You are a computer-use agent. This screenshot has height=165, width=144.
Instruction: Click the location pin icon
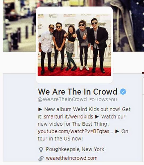coord(41,150)
